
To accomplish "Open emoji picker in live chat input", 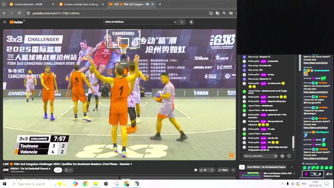I will tap(276, 156).
